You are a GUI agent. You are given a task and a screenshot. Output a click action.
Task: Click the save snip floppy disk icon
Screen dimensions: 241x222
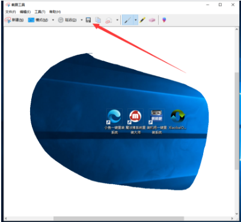pyautogui.click(x=88, y=20)
